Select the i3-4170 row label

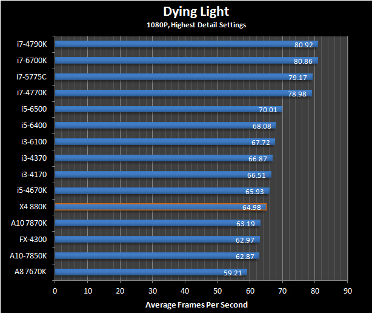click(34, 175)
